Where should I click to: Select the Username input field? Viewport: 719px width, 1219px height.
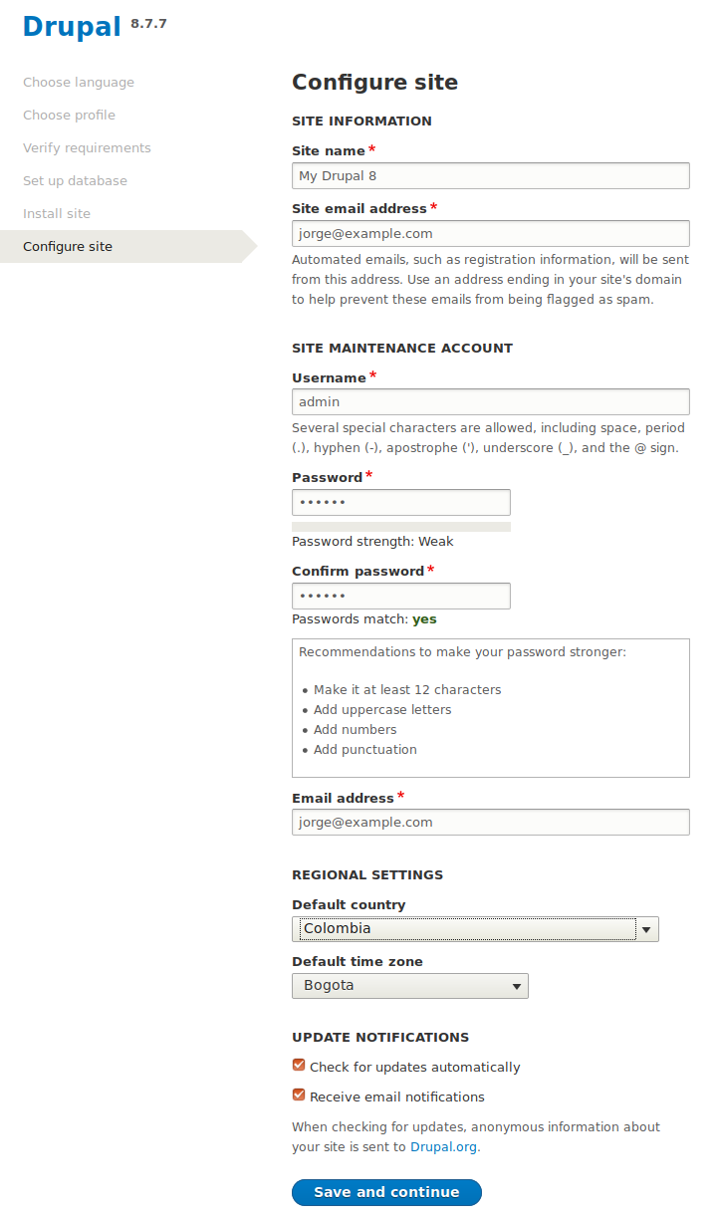[x=490, y=402]
